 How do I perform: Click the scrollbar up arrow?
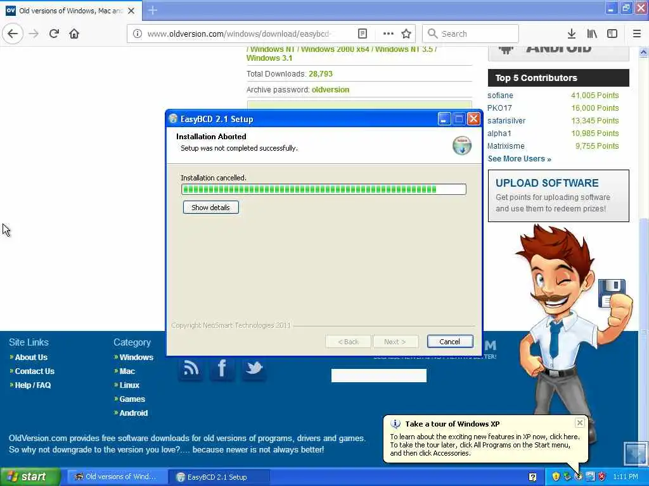point(644,52)
